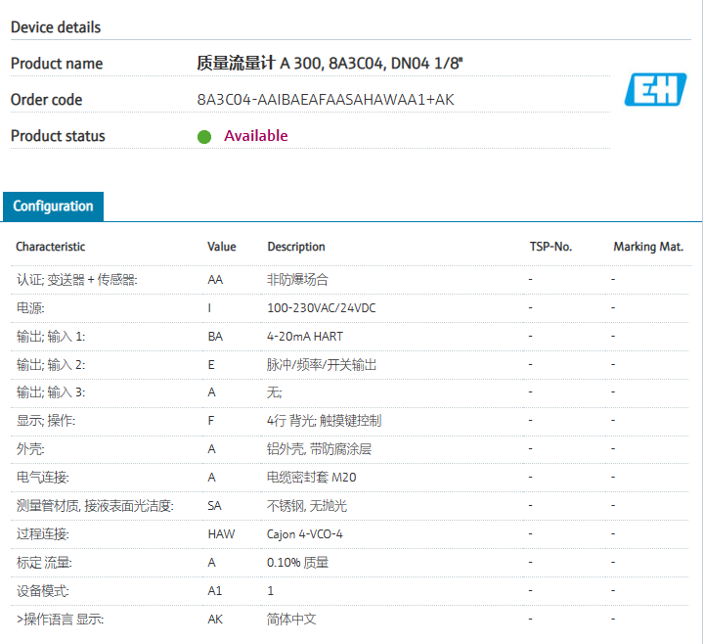
Task: Select the 简体中文 language description
Action: tap(291, 620)
